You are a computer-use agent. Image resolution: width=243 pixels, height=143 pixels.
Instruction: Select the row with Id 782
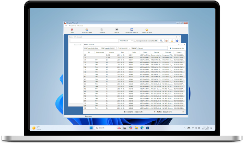[134, 55]
